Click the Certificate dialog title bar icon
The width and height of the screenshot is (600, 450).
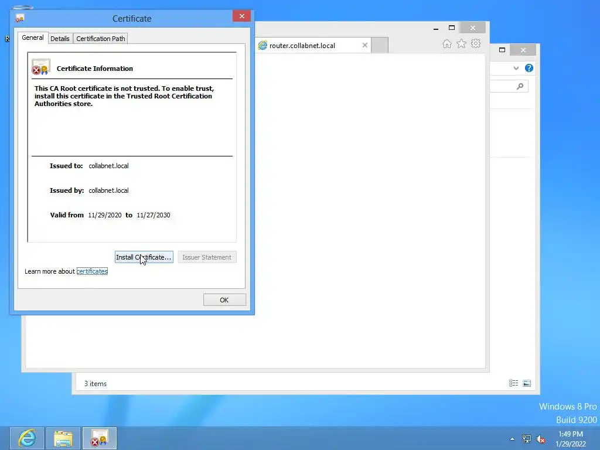click(x=19, y=18)
